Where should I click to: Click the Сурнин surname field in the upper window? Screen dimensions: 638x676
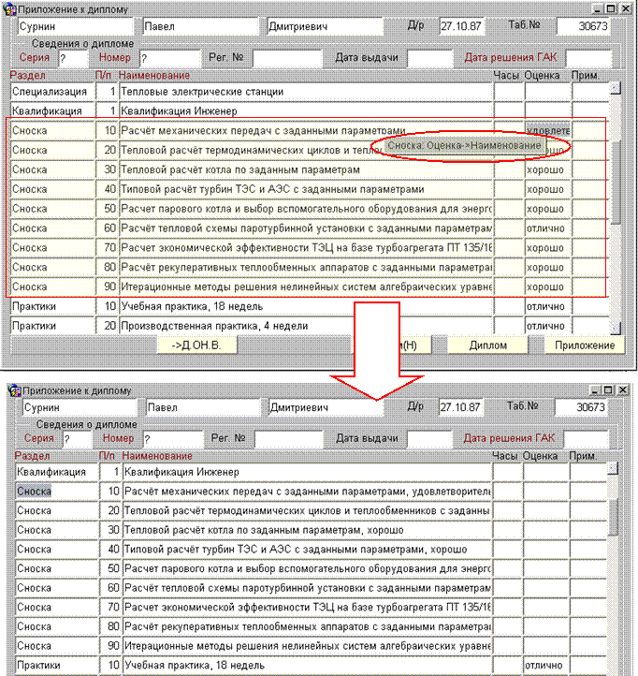[76, 26]
